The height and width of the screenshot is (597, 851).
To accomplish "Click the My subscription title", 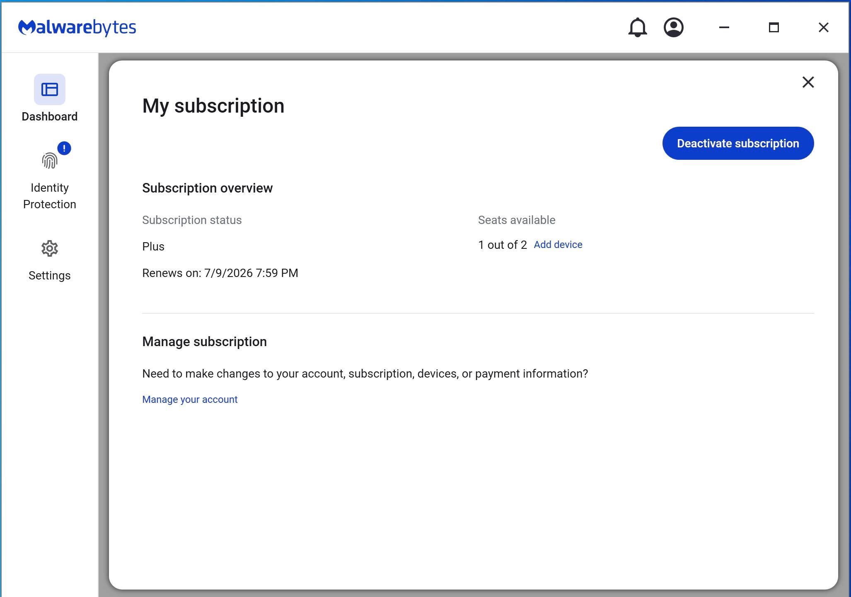I will click(x=213, y=106).
